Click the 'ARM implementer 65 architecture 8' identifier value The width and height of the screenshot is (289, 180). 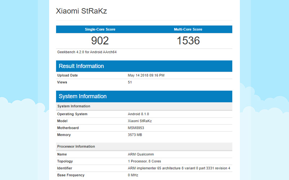tap(179, 168)
